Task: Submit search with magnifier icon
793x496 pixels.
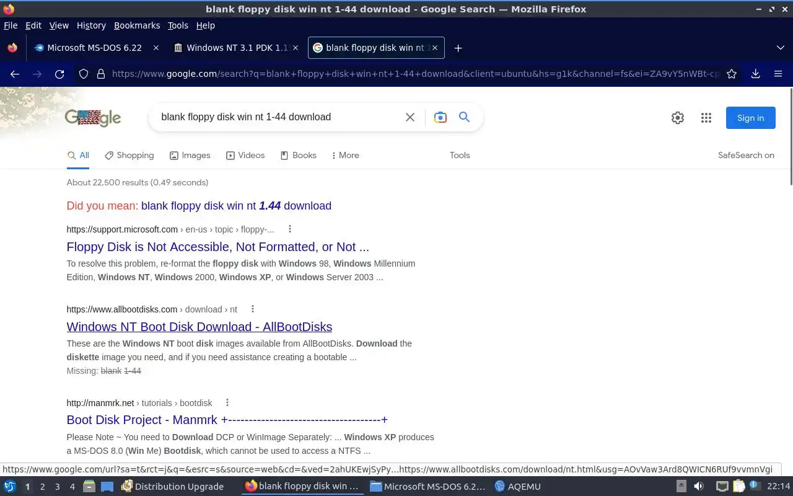Action: [464, 117]
